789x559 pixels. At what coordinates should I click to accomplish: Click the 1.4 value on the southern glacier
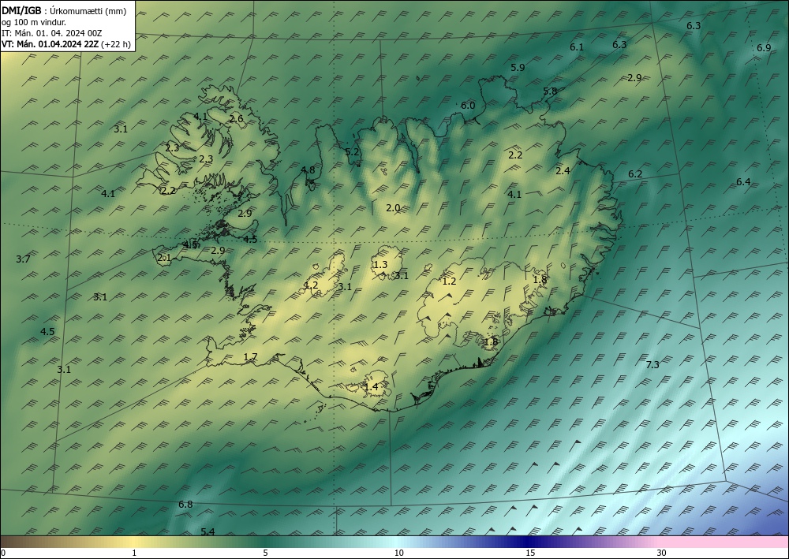371,386
